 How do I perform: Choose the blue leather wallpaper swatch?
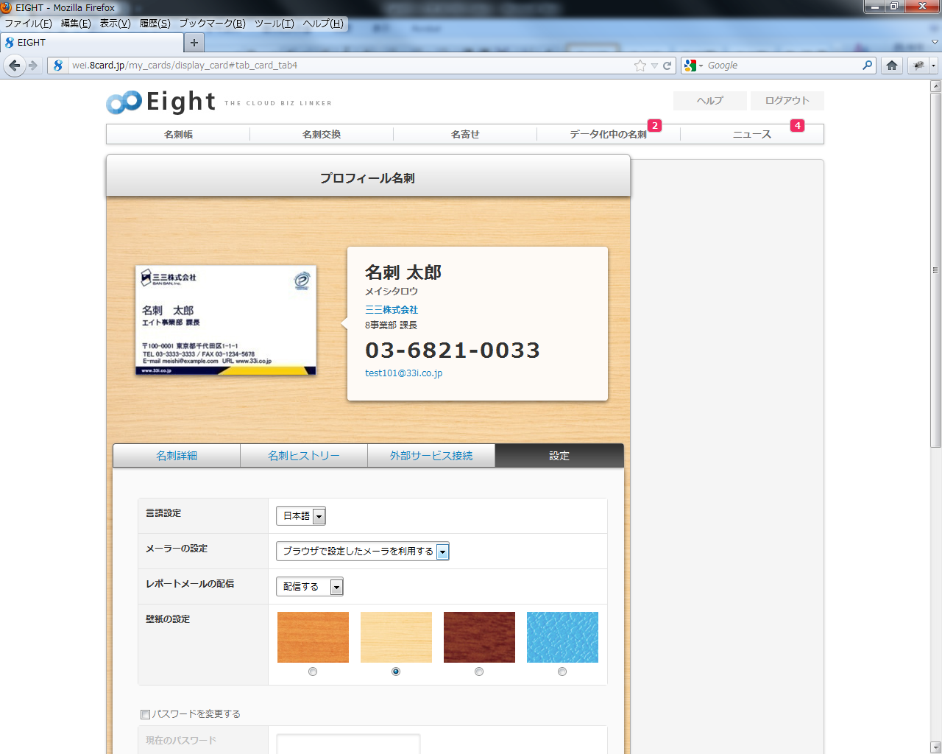click(562, 637)
